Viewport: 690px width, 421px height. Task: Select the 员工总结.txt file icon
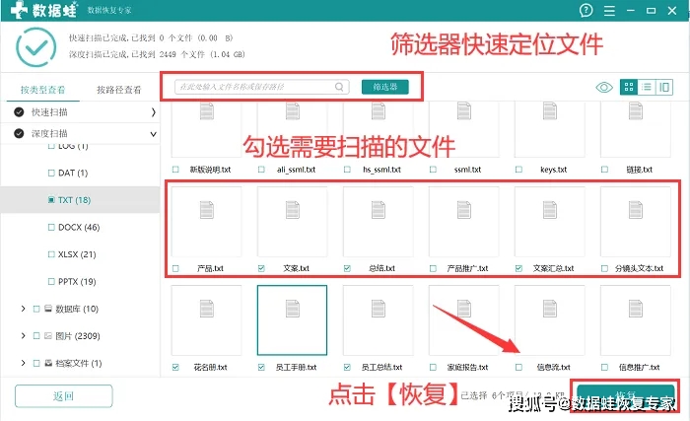(378, 309)
